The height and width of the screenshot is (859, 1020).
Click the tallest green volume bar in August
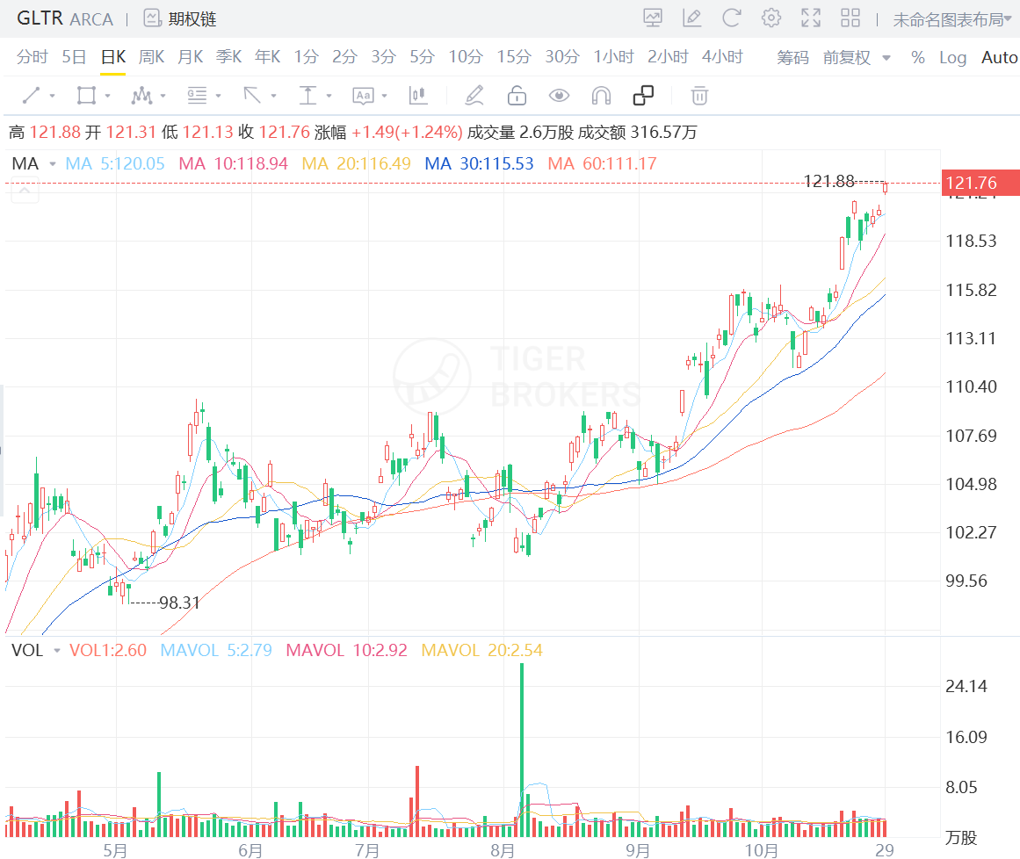(522, 748)
